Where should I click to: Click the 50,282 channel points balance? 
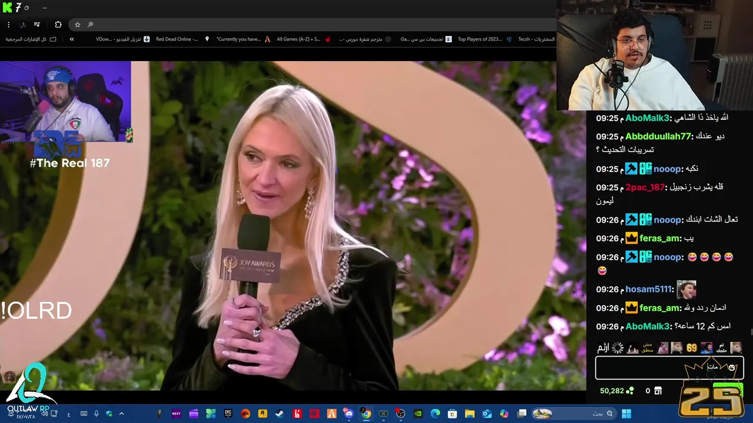point(617,391)
